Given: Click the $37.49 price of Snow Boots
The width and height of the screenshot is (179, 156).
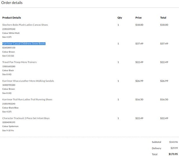Looking at the screenshot, I should (139, 44).
